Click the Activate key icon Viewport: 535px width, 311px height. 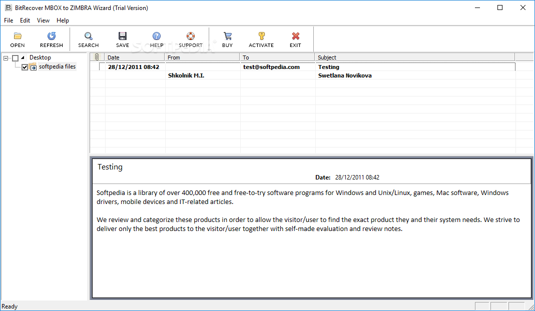tap(261, 36)
